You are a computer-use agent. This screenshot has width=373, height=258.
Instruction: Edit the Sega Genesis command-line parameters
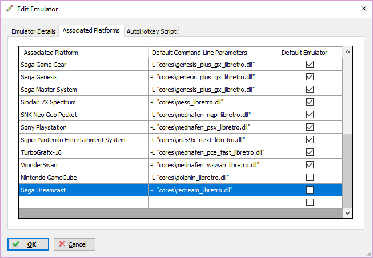click(213, 77)
